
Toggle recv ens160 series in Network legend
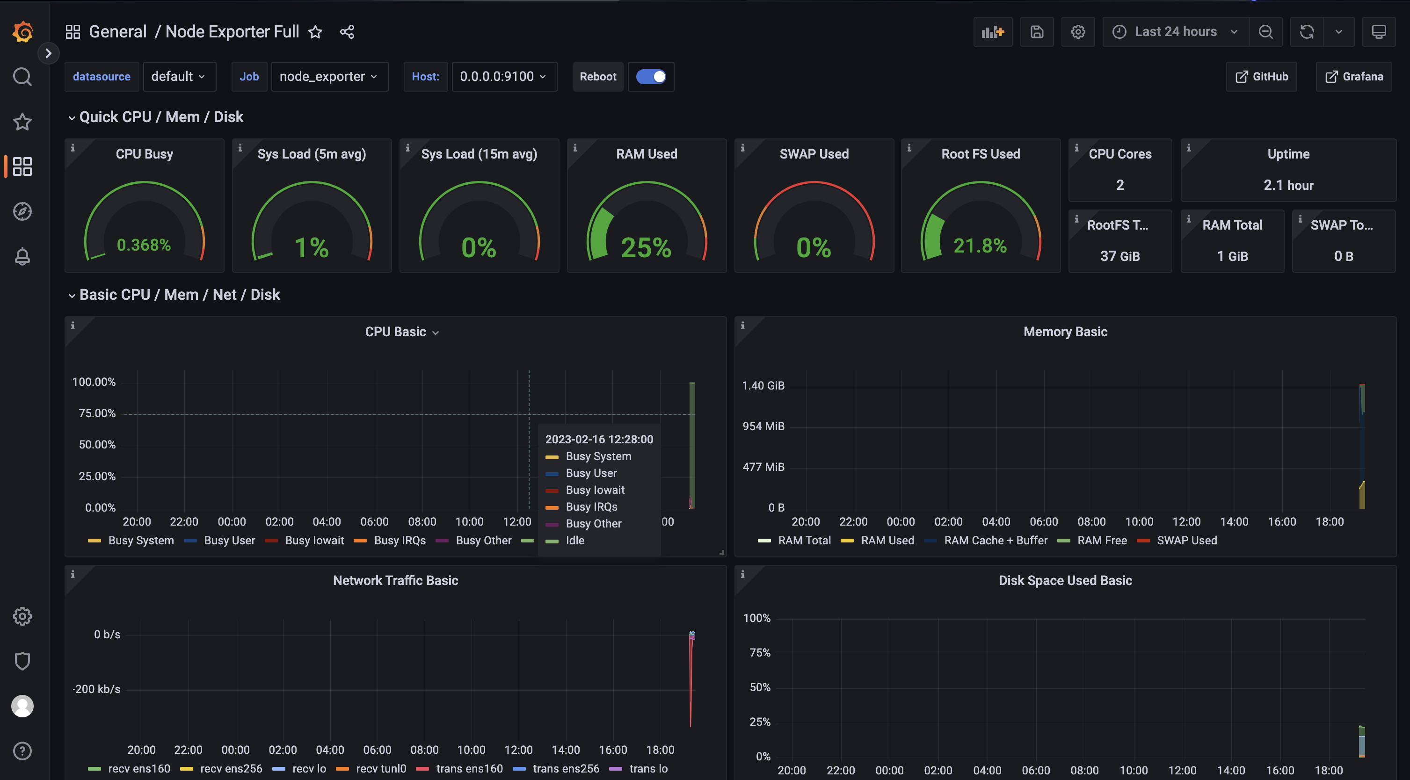[139, 768]
